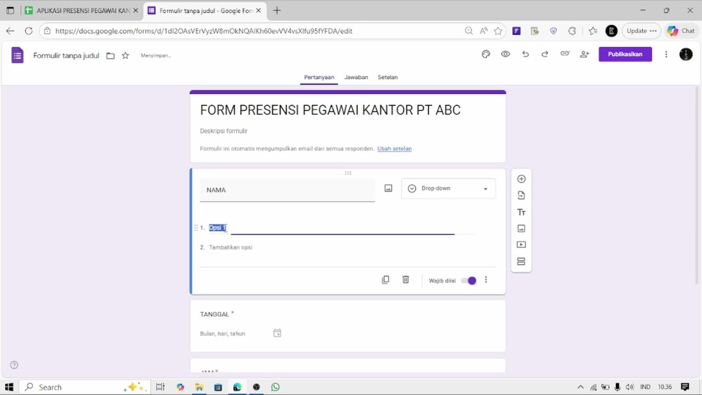The width and height of the screenshot is (702, 395).
Task: Show hidden system tray icons
Action: click(x=580, y=387)
